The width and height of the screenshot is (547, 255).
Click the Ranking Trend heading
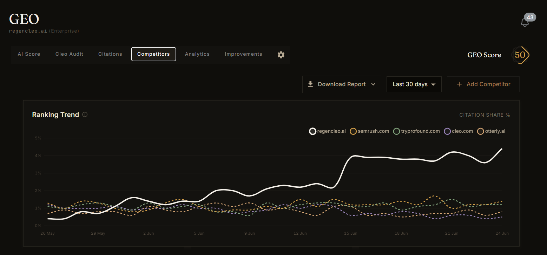click(55, 115)
